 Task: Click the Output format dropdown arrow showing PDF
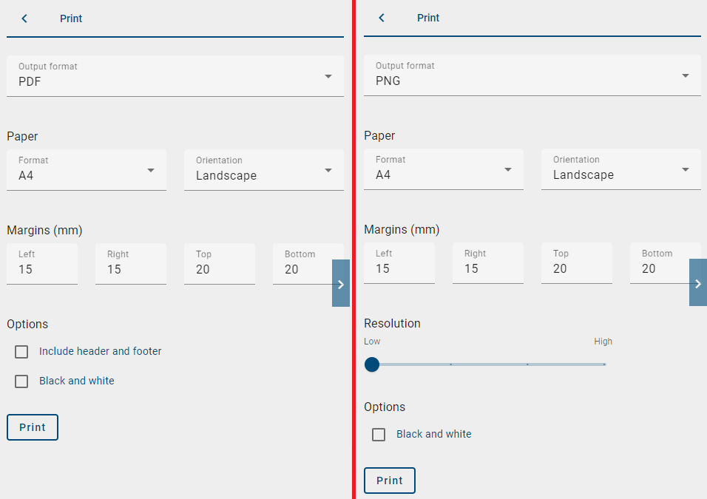click(328, 75)
